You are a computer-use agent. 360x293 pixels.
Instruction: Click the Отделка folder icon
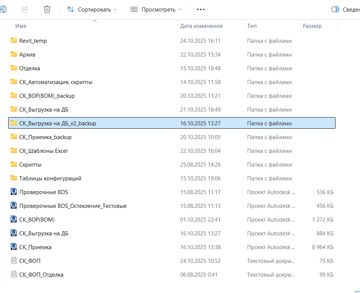tap(14, 68)
